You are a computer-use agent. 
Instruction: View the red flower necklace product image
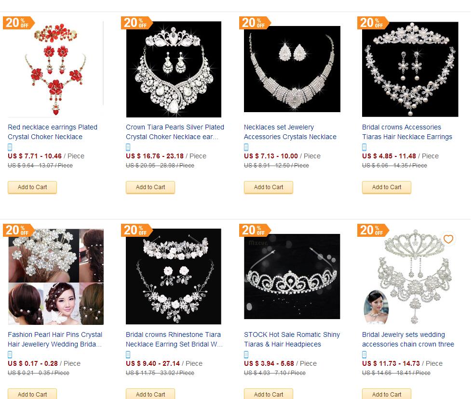pyautogui.click(x=55, y=70)
